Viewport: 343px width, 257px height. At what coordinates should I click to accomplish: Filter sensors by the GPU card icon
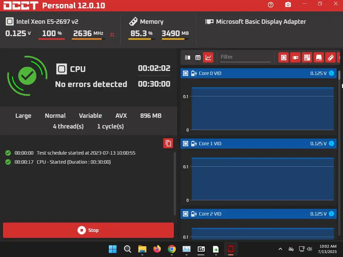click(x=295, y=58)
